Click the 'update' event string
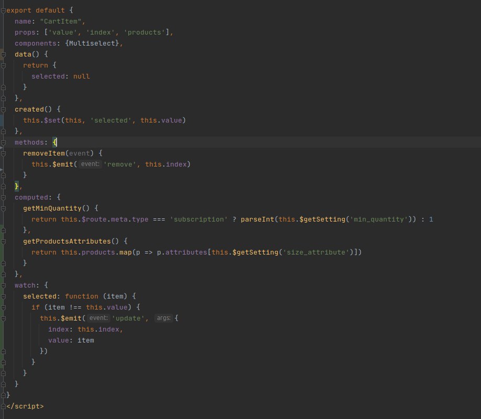481x419 pixels. point(128,318)
